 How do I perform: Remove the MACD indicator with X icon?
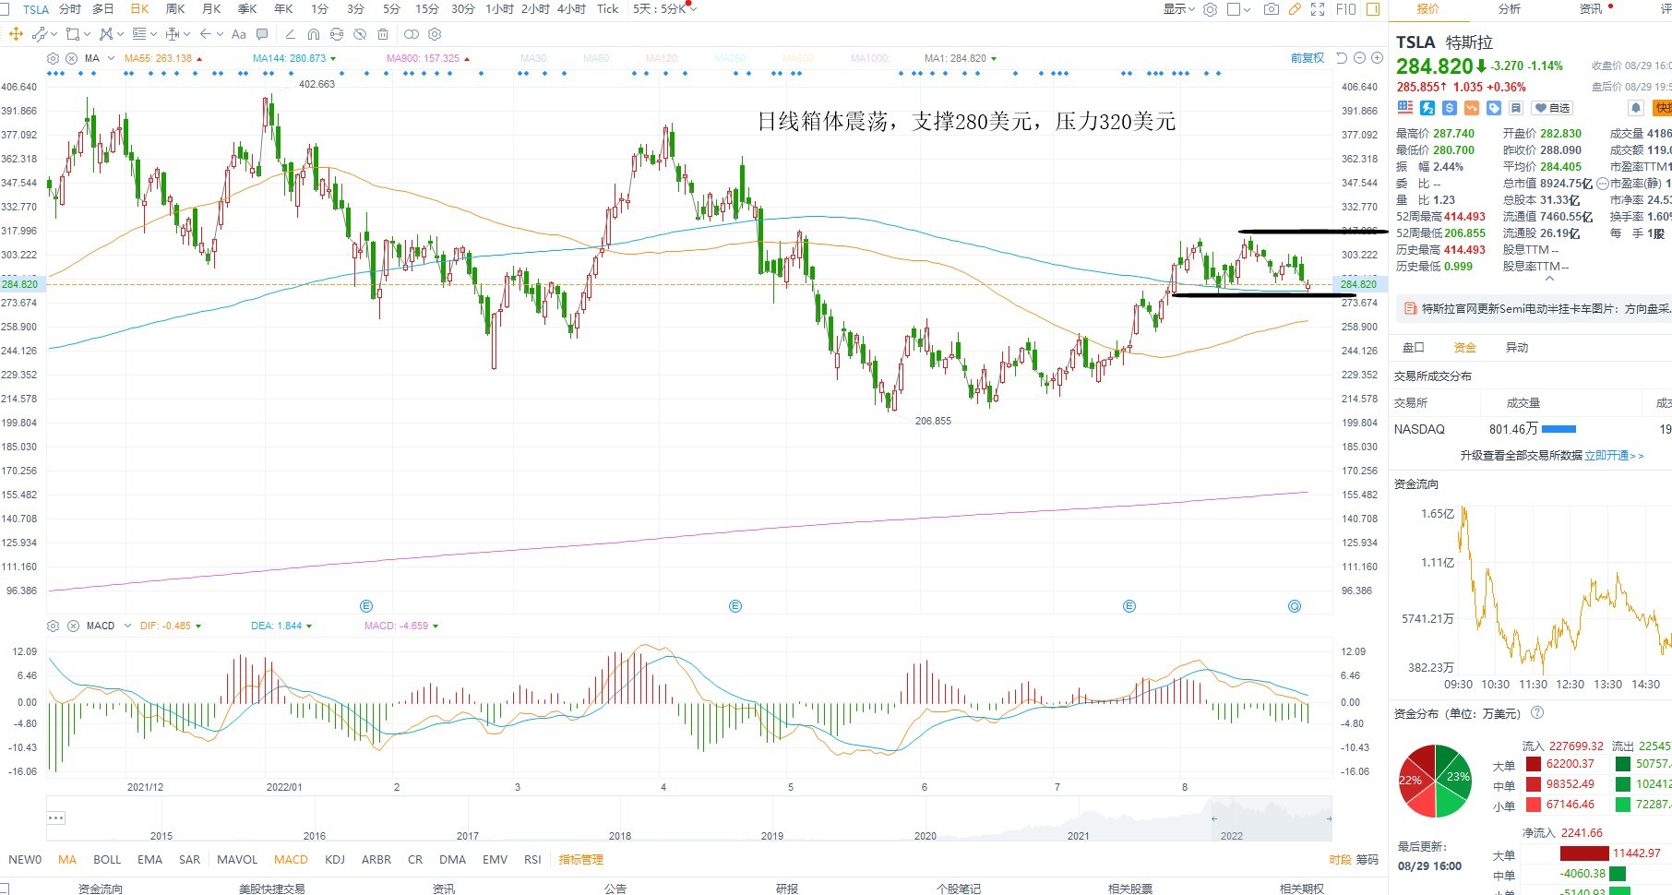[x=73, y=626]
